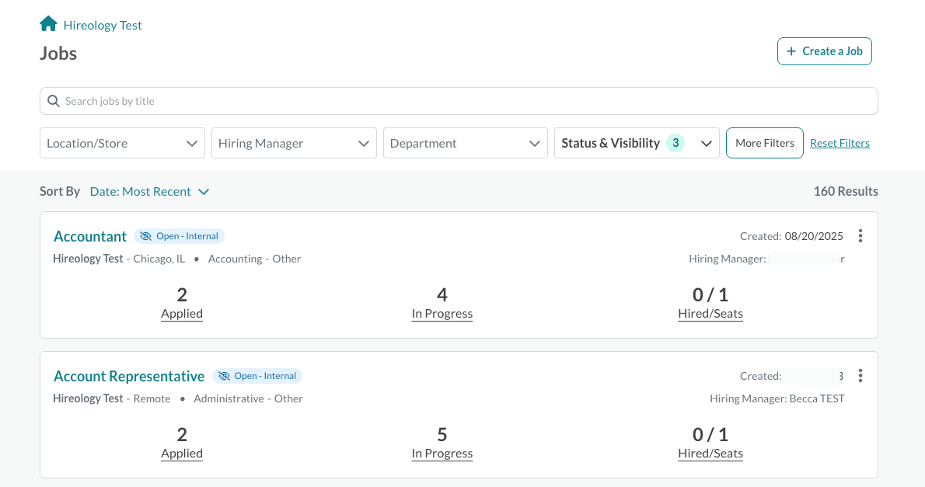Open the Hiring Manager dropdown
Screen dimensions: 925x487
[294, 143]
